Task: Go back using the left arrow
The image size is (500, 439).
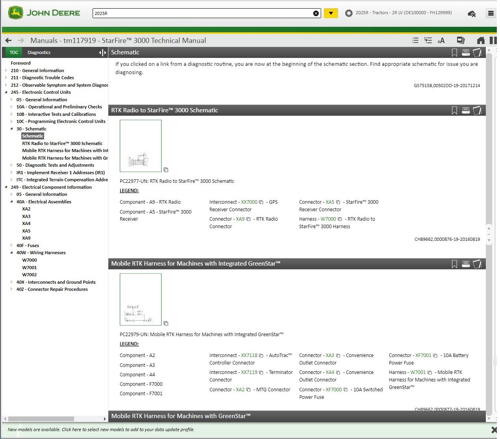Action: pyautogui.click(x=8, y=41)
